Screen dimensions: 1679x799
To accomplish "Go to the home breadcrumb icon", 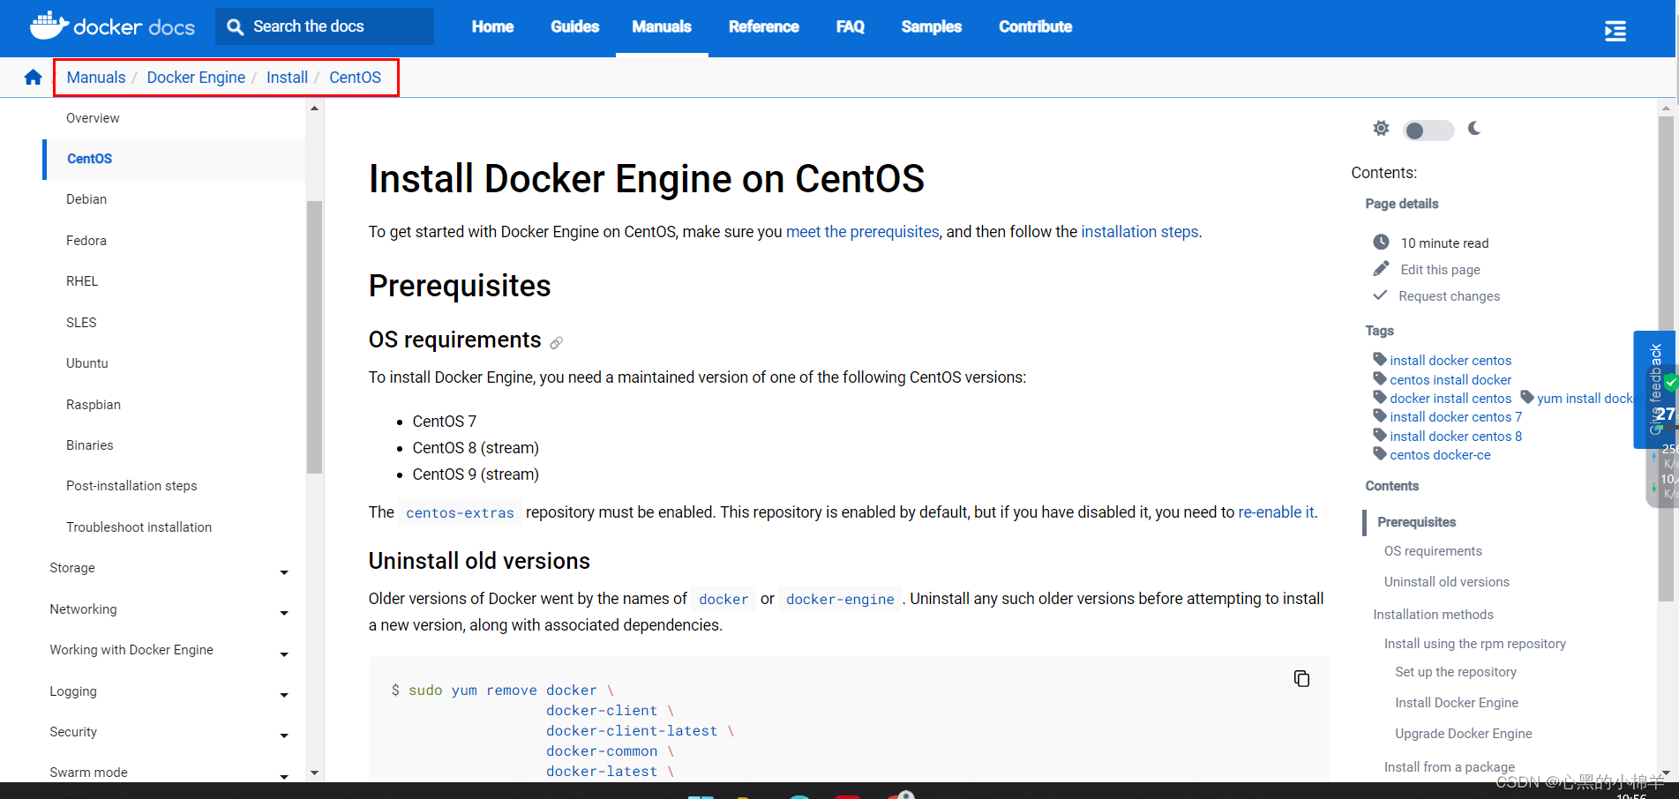I will [34, 78].
